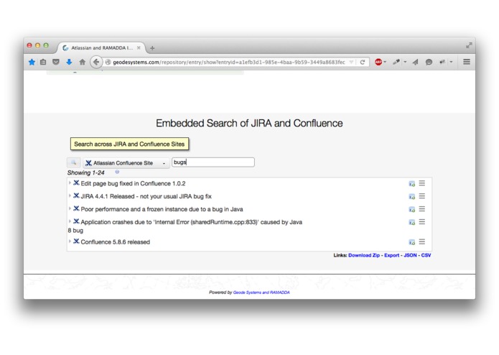
Task: Open the bookmarks list clipboard icon
Action: [43, 62]
